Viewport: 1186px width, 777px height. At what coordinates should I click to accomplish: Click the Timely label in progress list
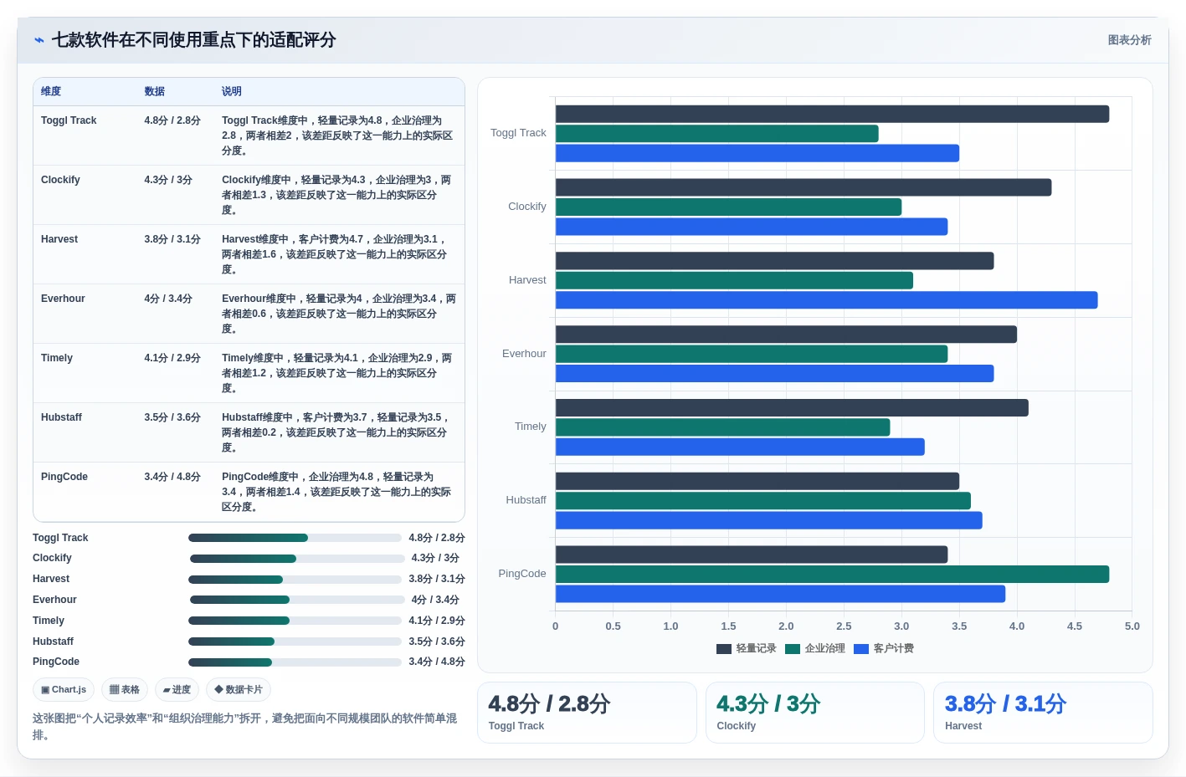coord(49,621)
